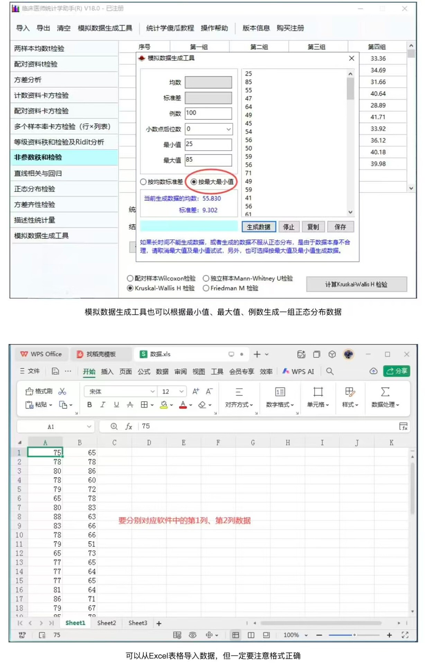Open the 小数点后位数 dropdown

[228, 129]
